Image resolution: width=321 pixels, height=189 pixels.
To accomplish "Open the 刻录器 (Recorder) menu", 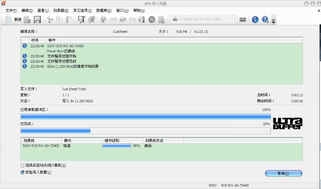I will pos(61,10).
